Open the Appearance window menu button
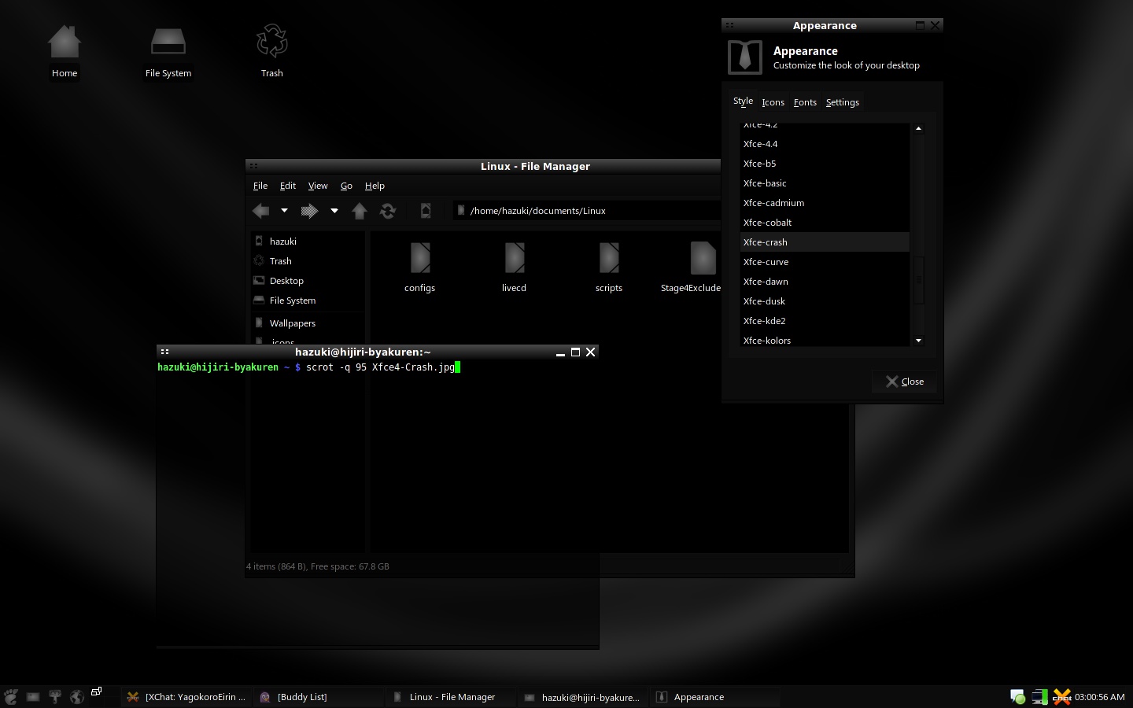 729,25
